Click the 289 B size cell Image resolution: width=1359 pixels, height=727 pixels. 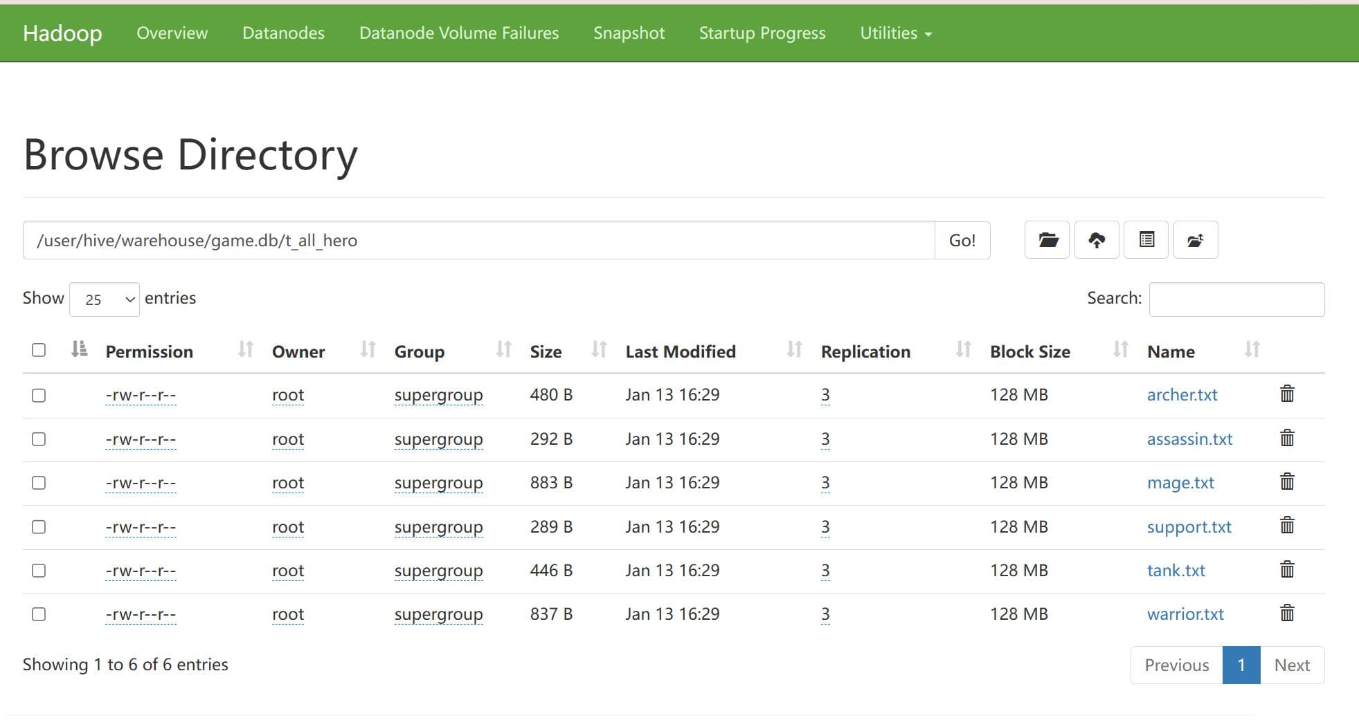[551, 527]
